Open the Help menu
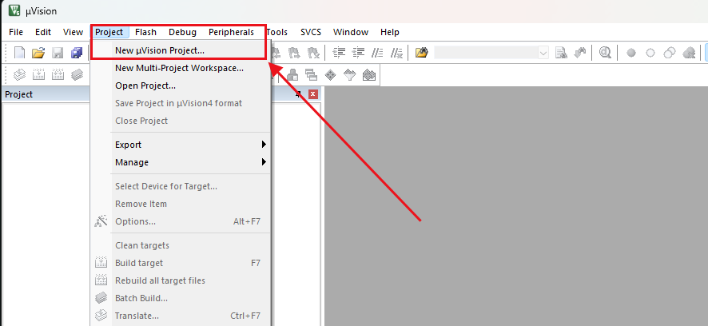 (390, 32)
